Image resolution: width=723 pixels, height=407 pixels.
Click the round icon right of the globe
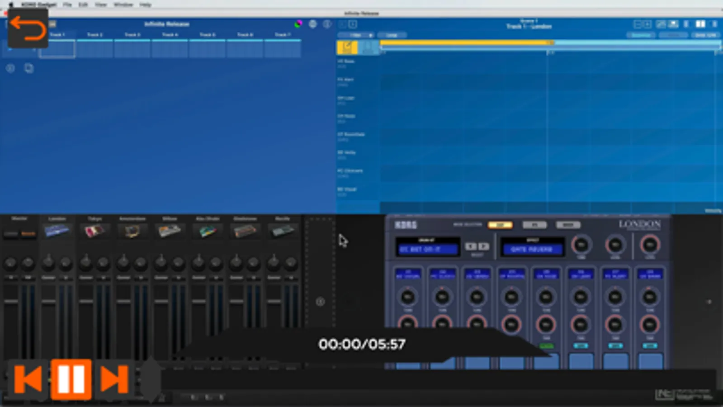[x=327, y=24]
